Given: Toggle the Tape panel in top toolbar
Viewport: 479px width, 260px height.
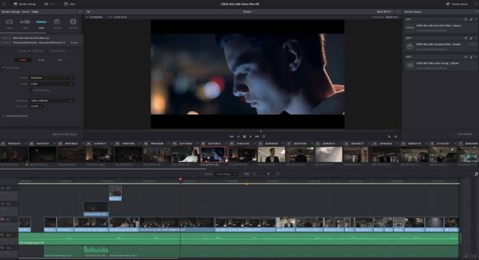Looking at the screenshot, I should (x=50, y=4).
